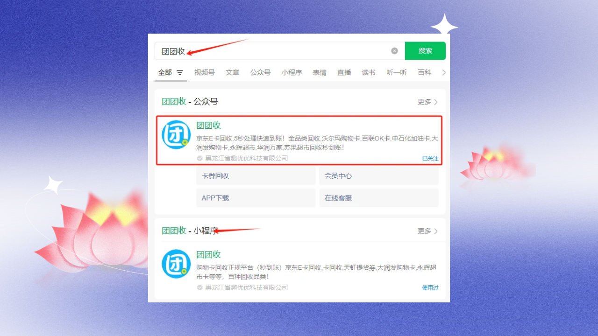Select the 直播 tab

pos(344,73)
